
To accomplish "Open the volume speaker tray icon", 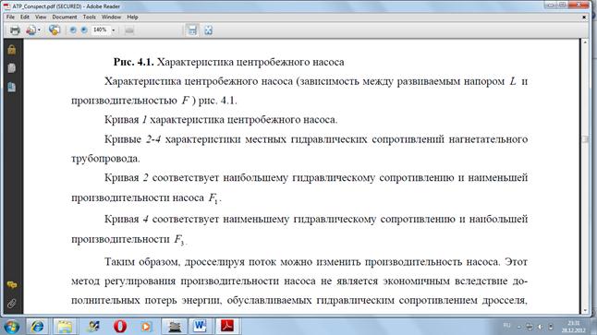I will tap(540, 327).
